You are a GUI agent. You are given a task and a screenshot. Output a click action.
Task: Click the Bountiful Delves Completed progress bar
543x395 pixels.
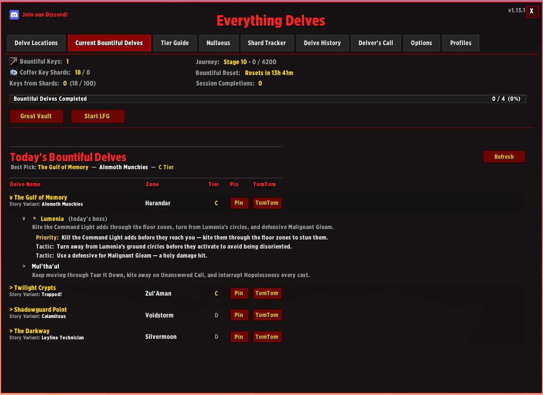tap(267, 99)
